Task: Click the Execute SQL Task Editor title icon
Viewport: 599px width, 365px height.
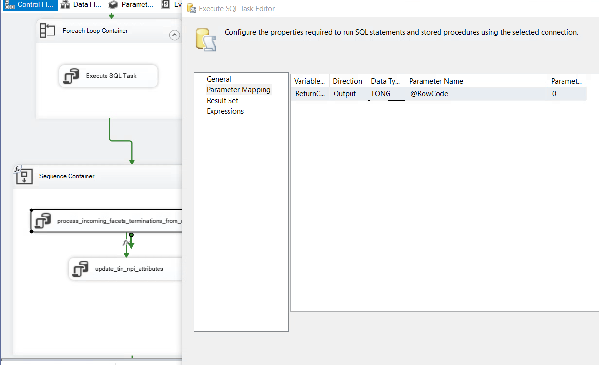Action: coord(192,8)
